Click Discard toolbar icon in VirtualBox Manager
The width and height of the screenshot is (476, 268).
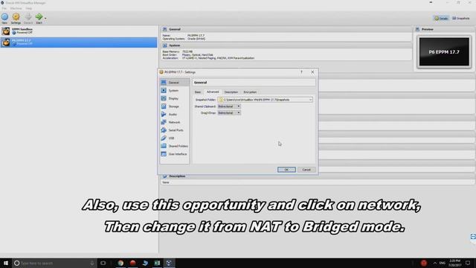(28, 18)
